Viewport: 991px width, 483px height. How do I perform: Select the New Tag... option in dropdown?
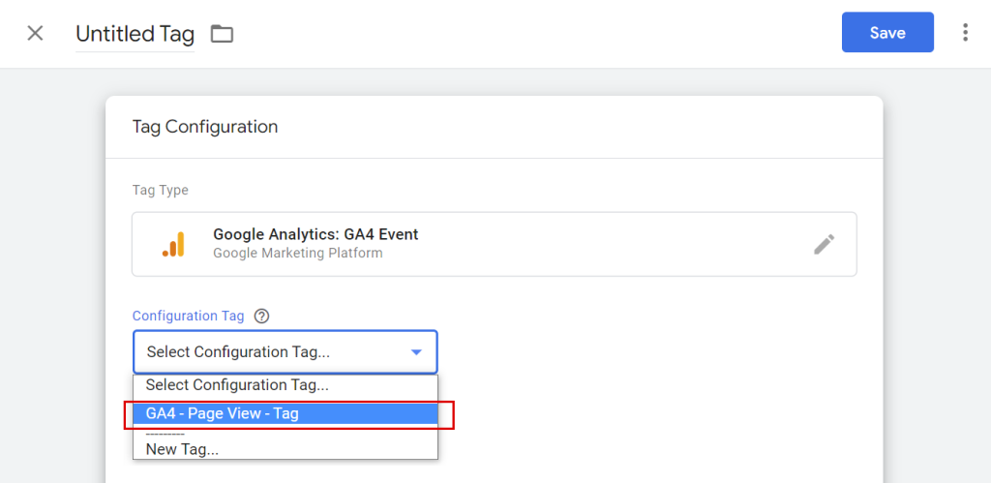coord(182,449)
